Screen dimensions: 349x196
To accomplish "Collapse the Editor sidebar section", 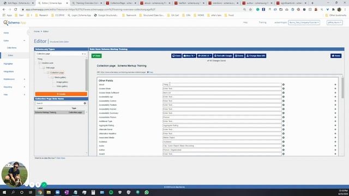I will click(24, 41).
